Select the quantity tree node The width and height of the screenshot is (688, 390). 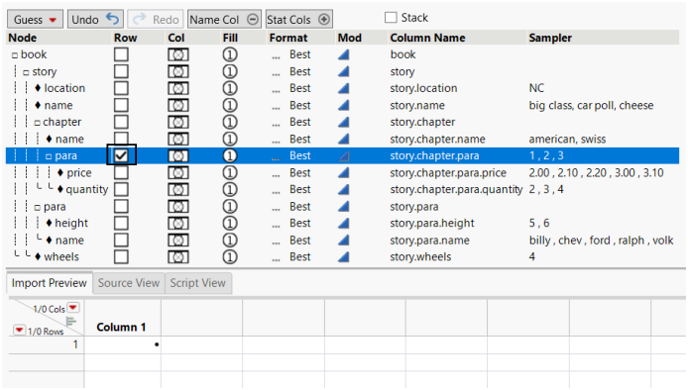click(87, 189)
